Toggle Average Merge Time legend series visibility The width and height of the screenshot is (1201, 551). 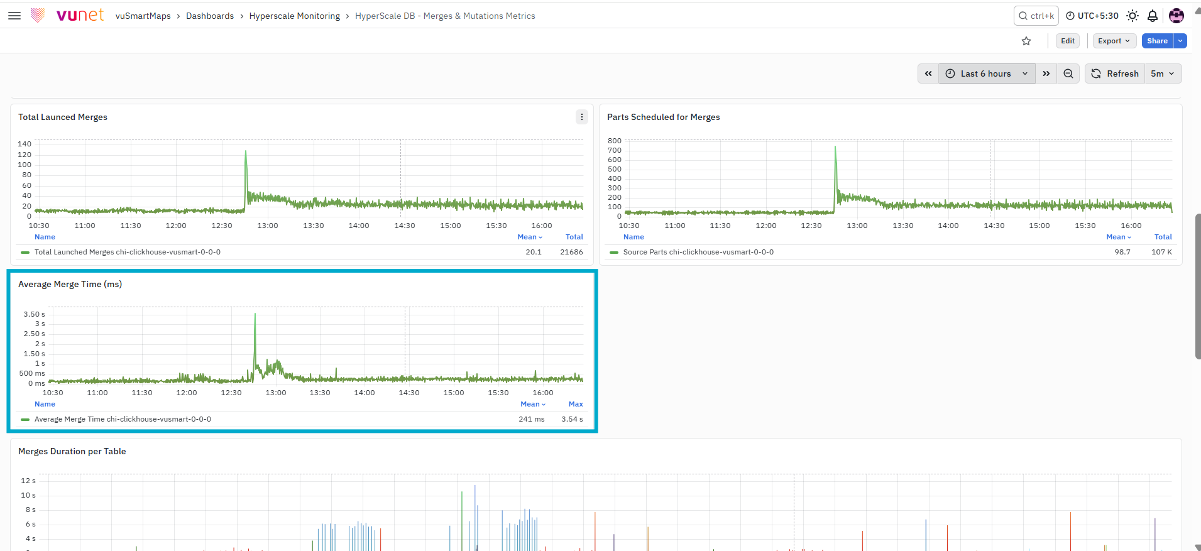click(x=123, y=419)
